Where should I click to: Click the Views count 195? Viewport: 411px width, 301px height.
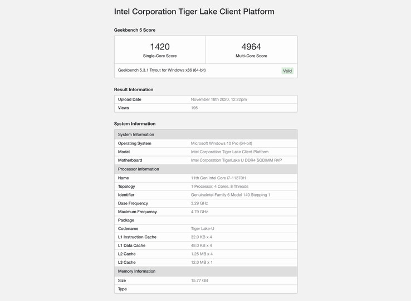(x=194, y=108)
